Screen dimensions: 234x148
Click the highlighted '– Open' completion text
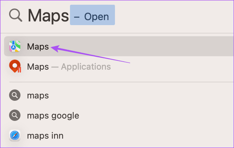(x=92, y=15)
